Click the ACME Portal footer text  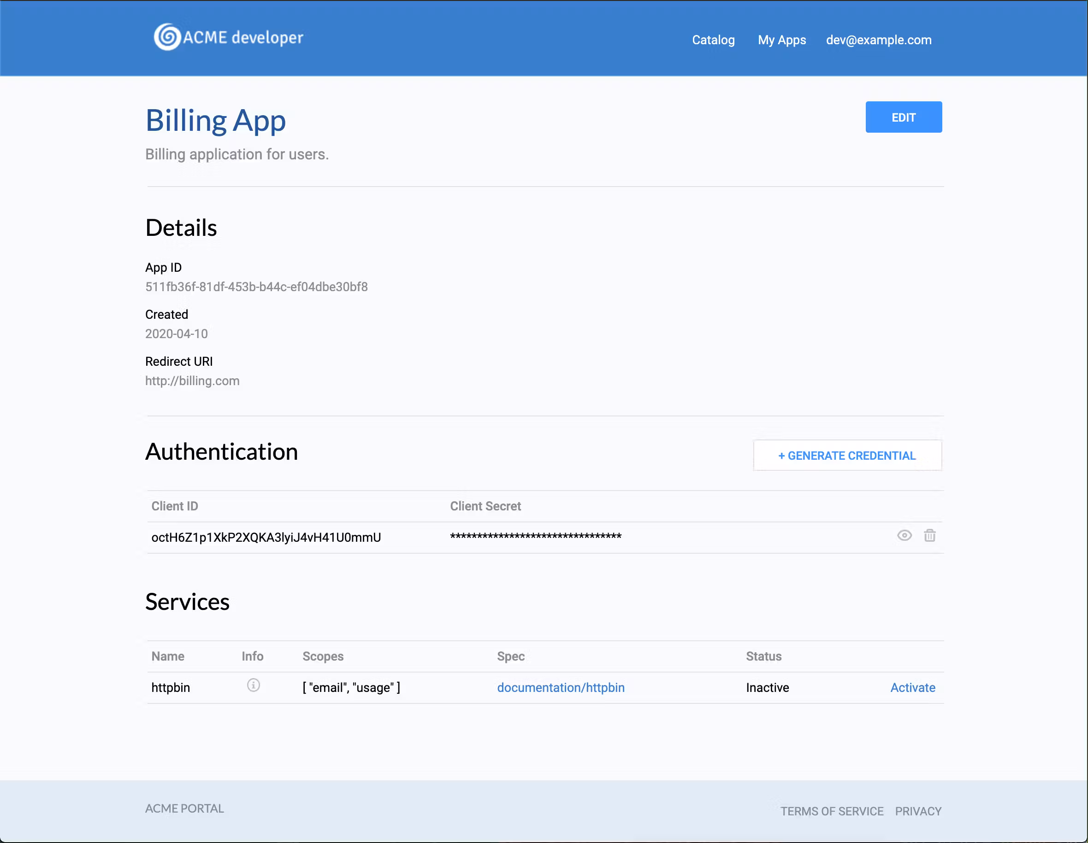click(184, 808)
